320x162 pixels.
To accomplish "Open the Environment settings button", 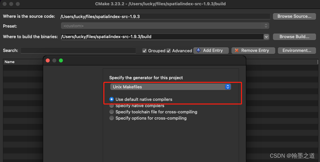I will tap(297, 50).
